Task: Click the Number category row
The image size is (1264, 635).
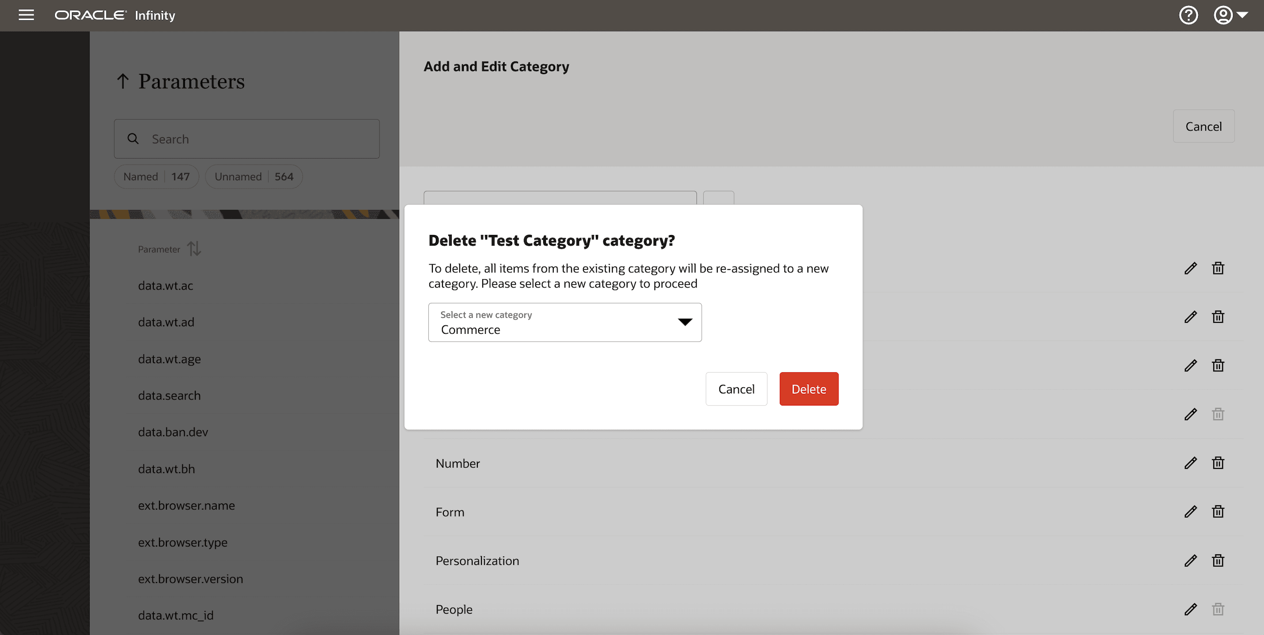Action: pos(834,463)
